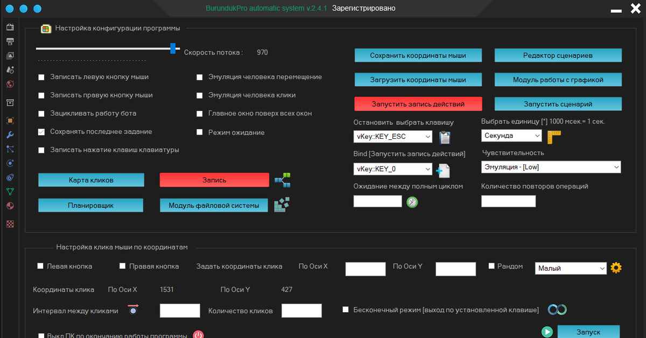Expand the Секунда unit dropdown
646x338 pixels.
[x=511, y=136]
